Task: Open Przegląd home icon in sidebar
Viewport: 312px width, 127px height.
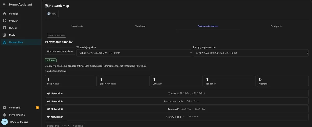Action: [4, 14]
